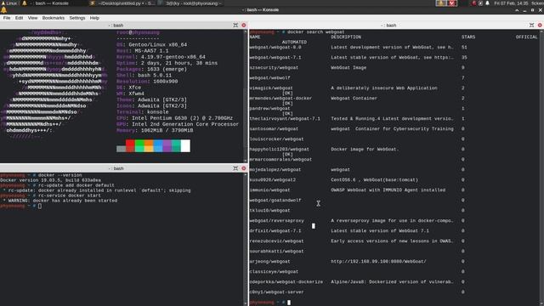Close the neofetch bash pane
The width and height of the screenshot is (544, 306).
[x=244, y=25]
